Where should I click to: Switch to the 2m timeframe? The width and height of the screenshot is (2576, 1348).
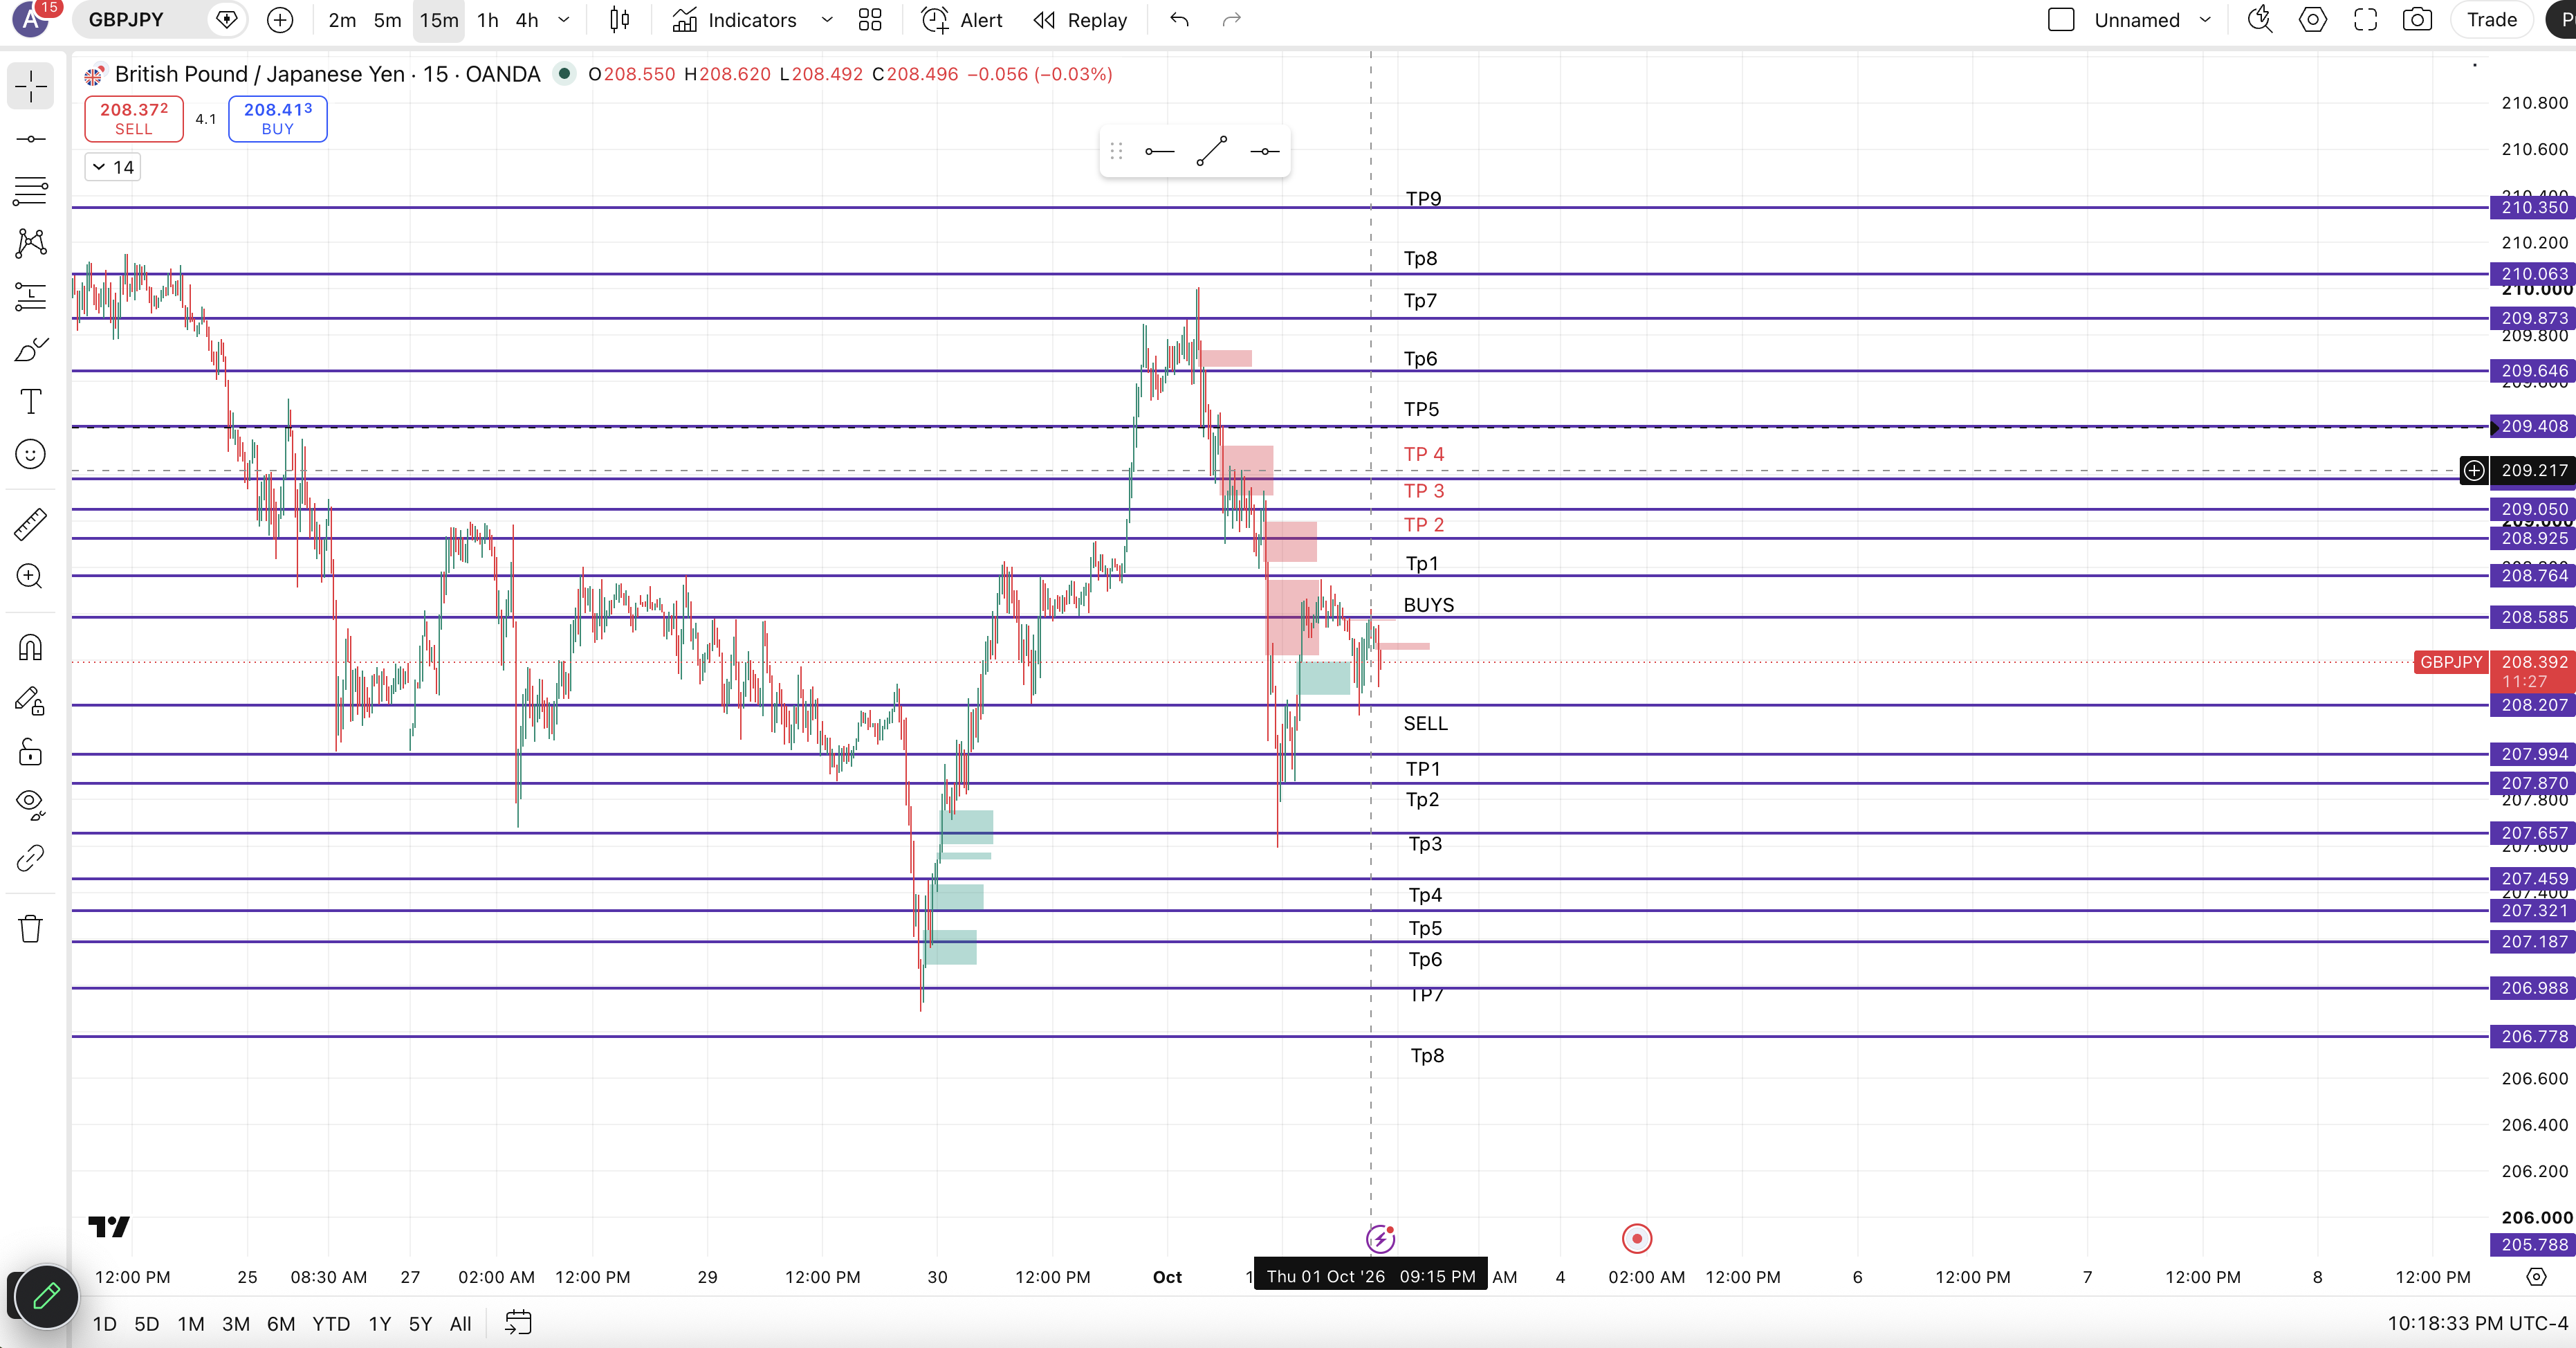pyautogui.click(x=342, y=20)
